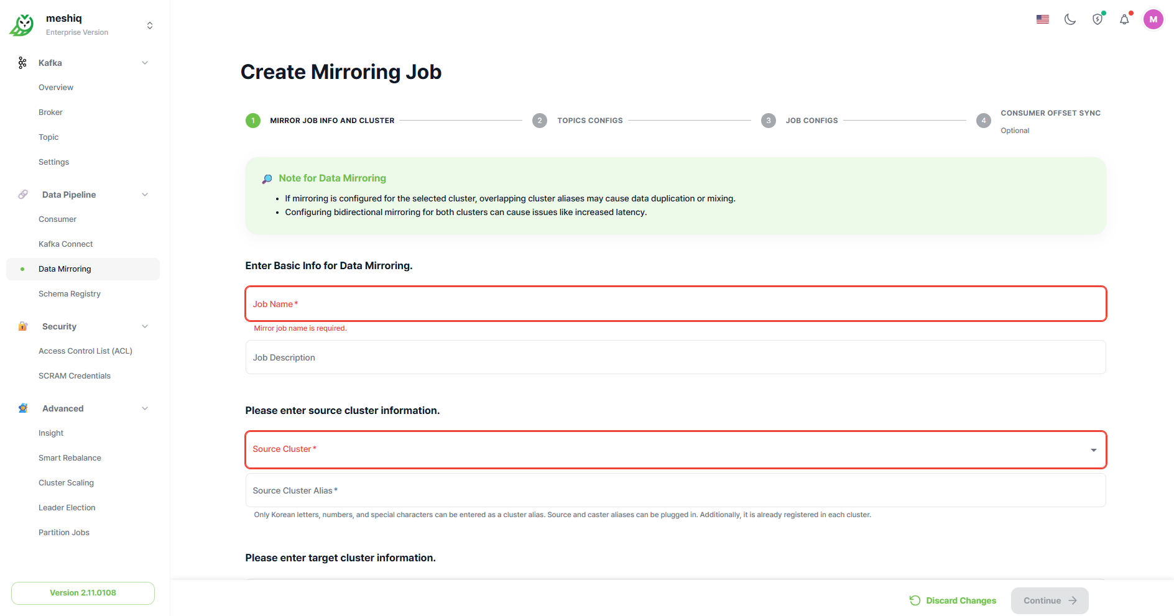This screenshot has height=616, width=1174.
Task: Click the meshiq owl logo
Action: click(x=22, y=25)
